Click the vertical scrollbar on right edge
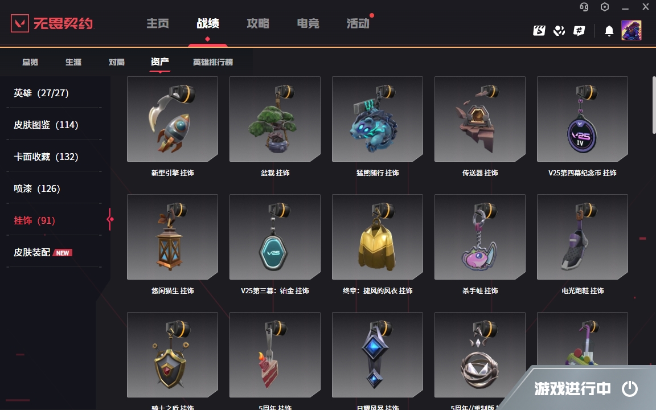The image size is (656, 410). pos(654,105)
